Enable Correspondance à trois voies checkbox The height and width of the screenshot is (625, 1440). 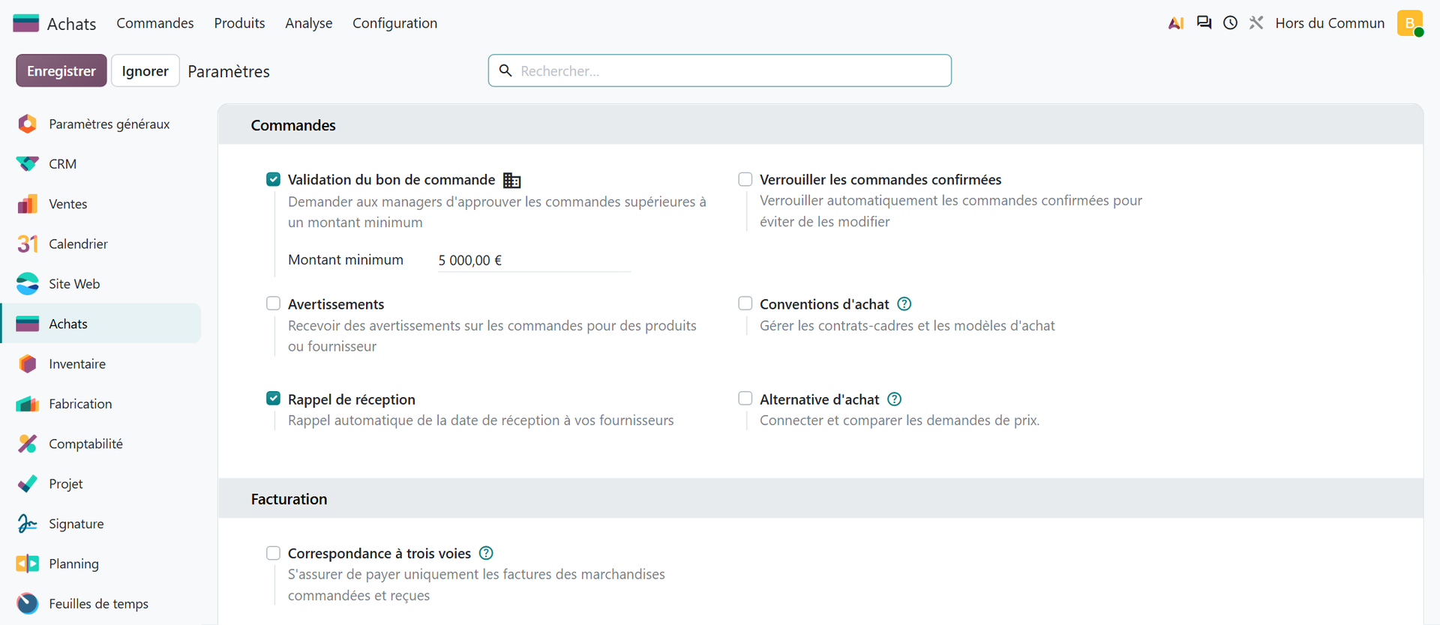pyautogui.click(x=273, y=553)
